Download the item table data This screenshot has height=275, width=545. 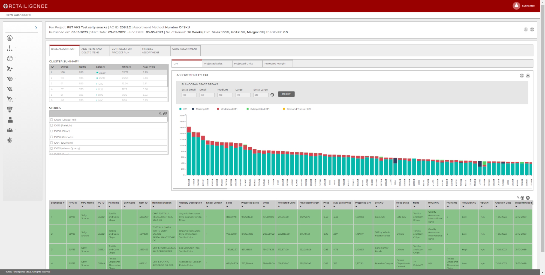[528, 198]
